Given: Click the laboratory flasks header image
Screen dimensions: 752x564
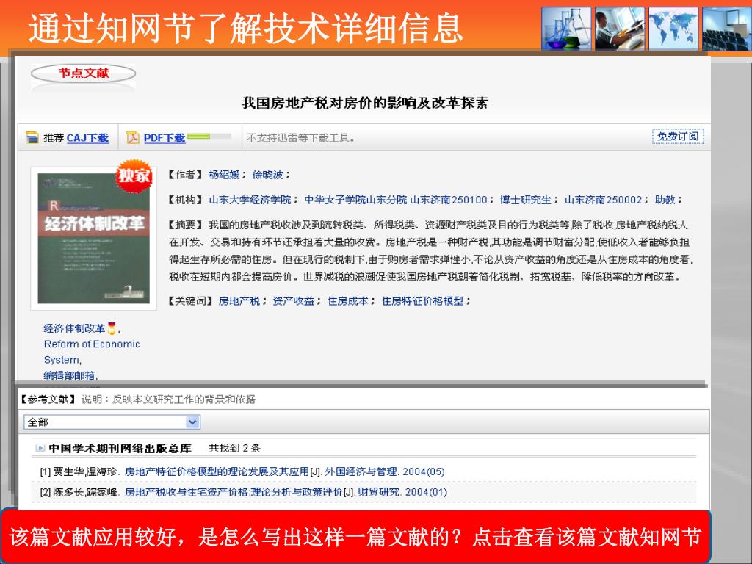Looking at the screenshot, I should [x=566, y=29].
